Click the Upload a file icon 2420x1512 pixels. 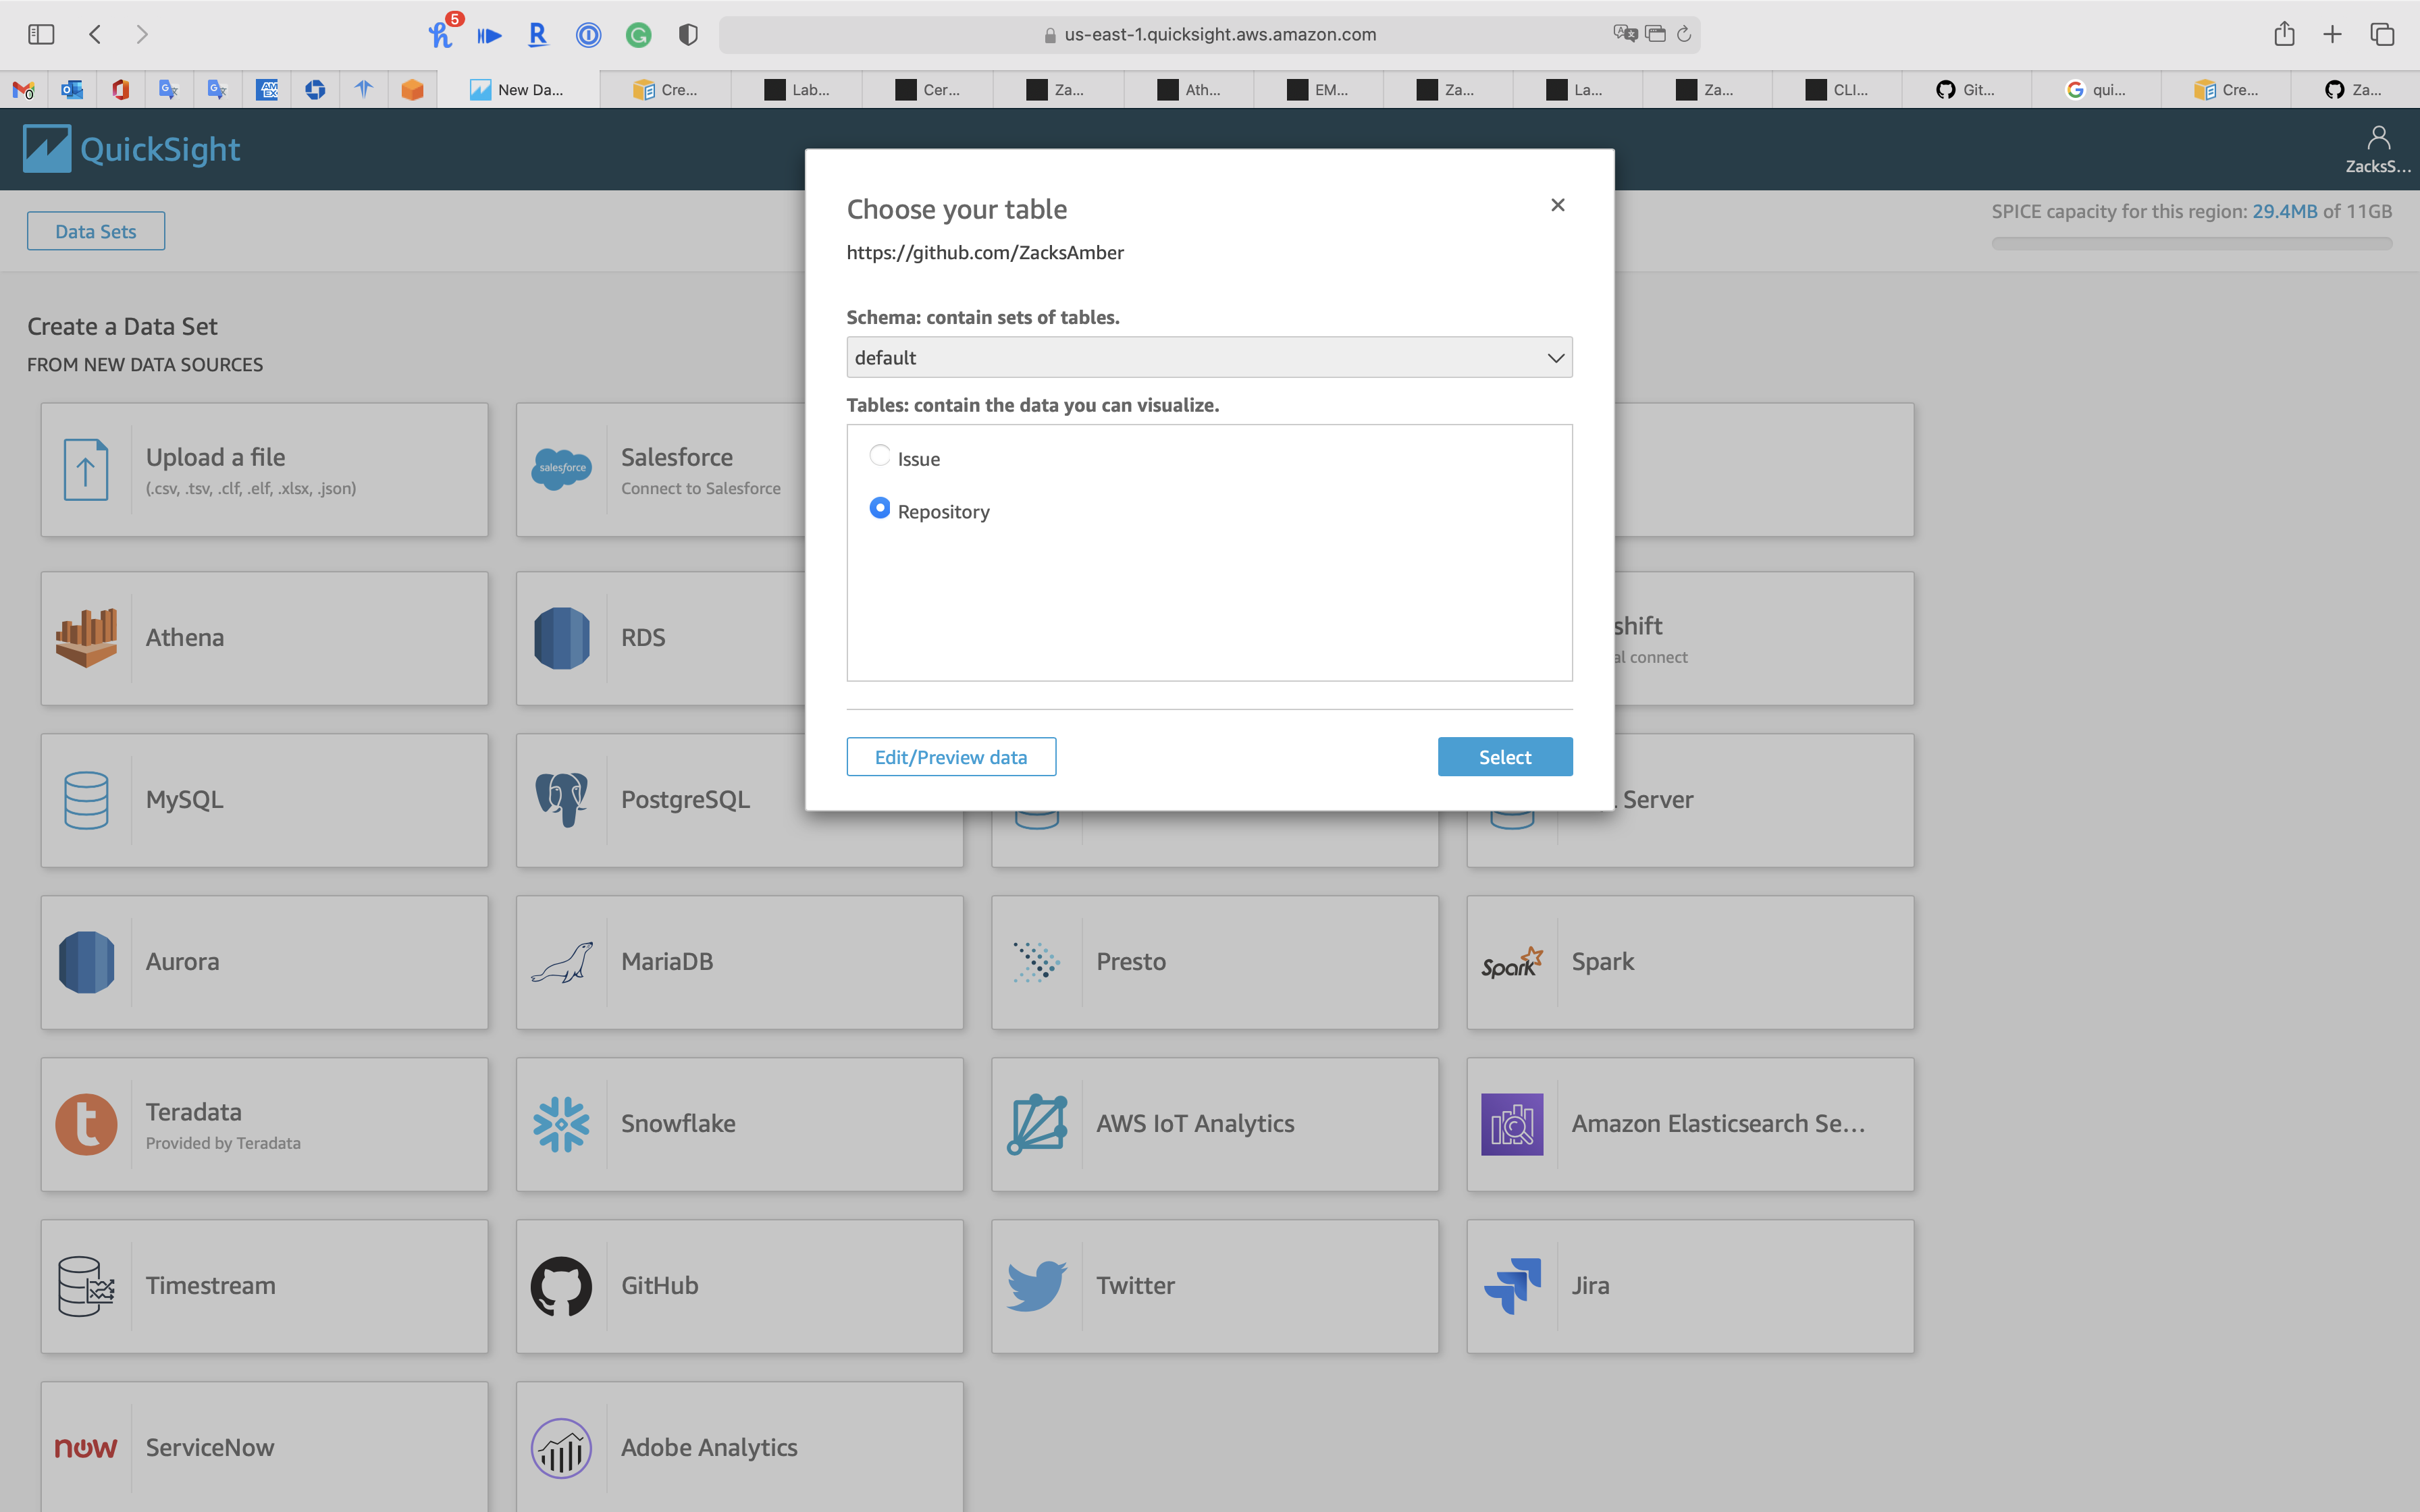click(86, 470)
